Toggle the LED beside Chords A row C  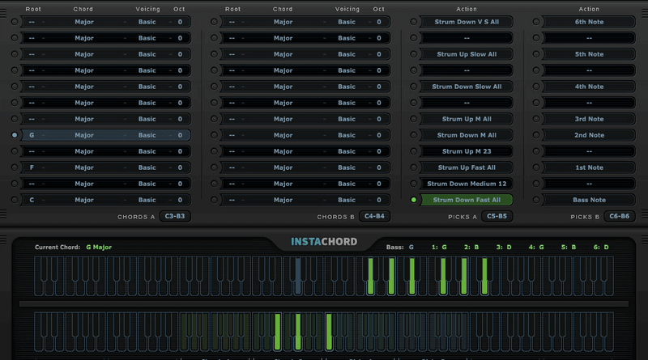(15, 200)
